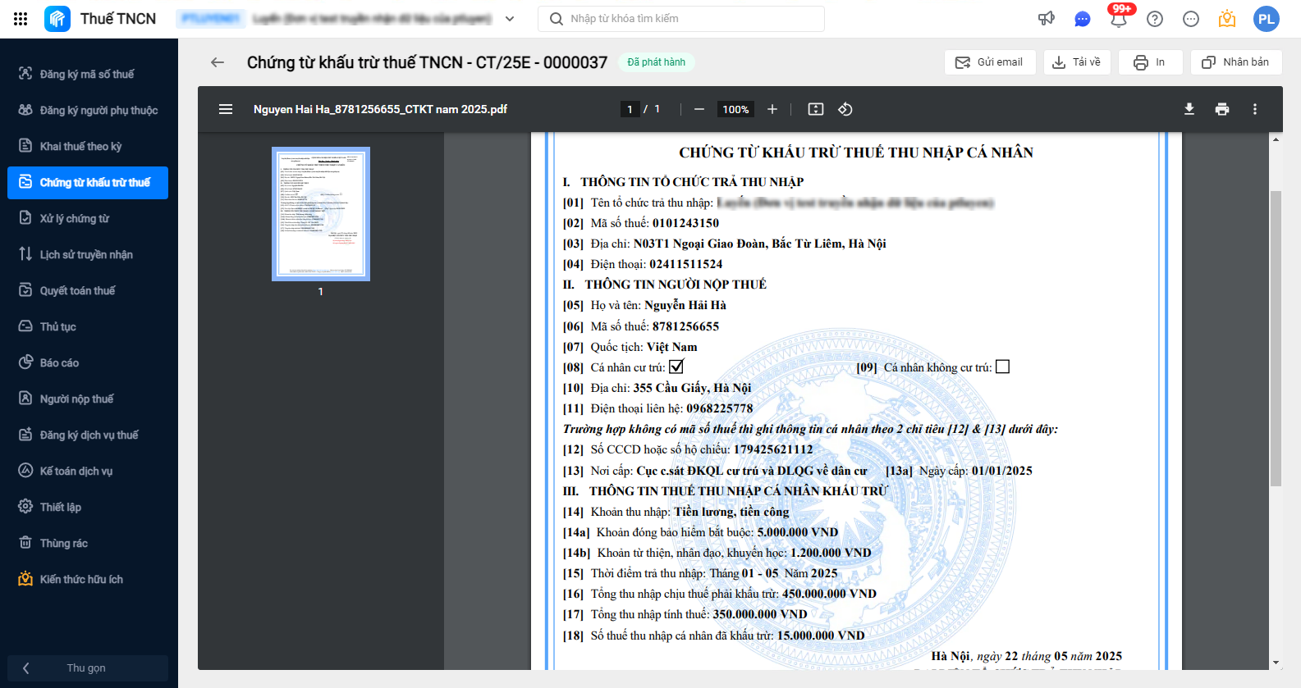This screenshot has height=688, width=1301.
Task: Open Thùng rác trash menu item
Action: (x=88, y=543)
